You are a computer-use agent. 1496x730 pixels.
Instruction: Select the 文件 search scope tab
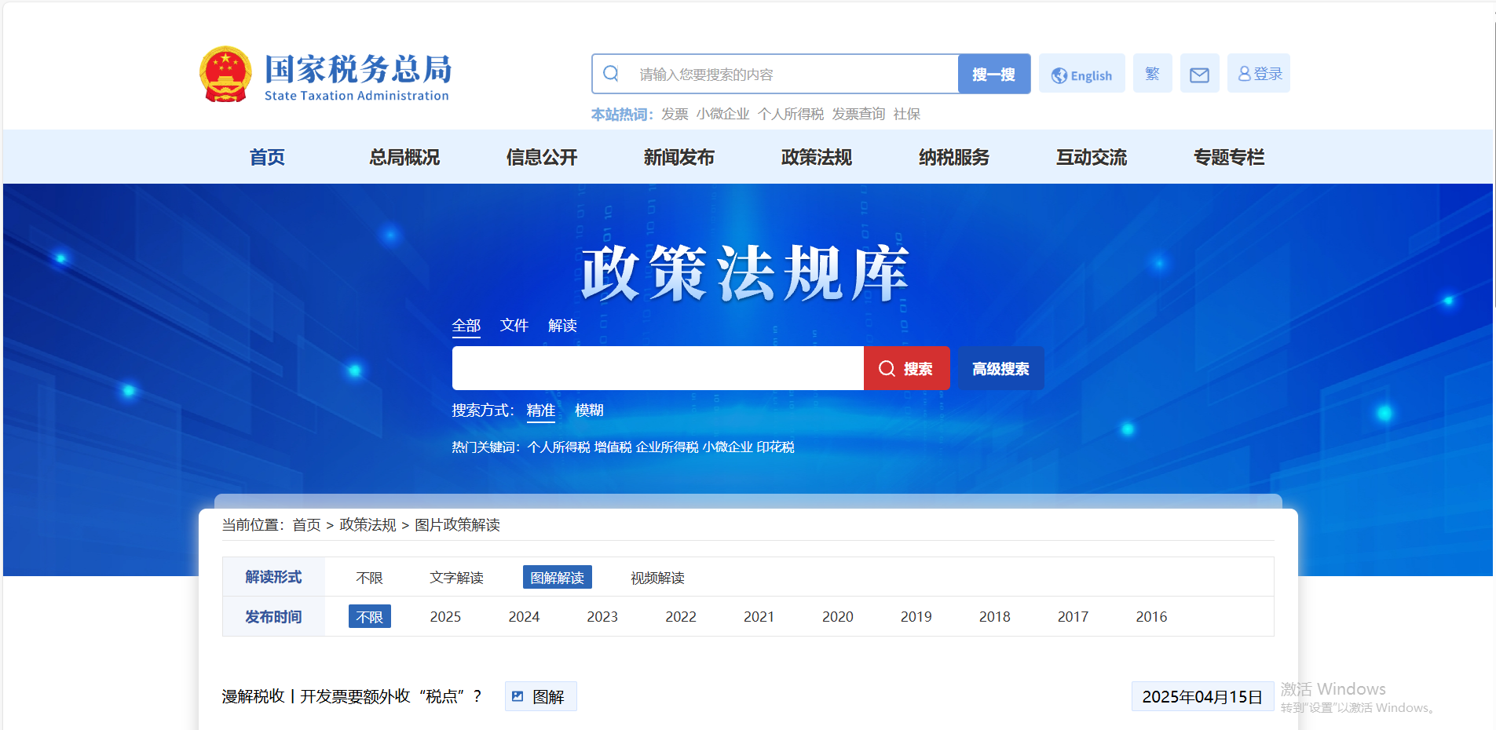click(514, 326)
